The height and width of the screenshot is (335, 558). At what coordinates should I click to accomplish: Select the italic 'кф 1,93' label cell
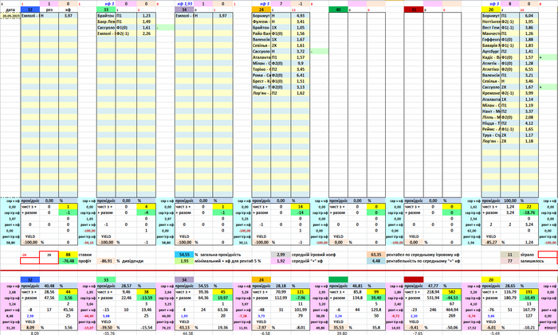pyautogui.click(x=184, y=3)
